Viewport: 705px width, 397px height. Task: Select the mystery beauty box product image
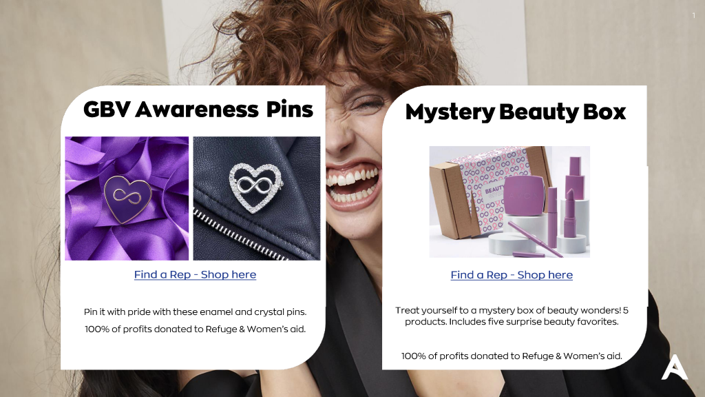(x=509, y=202)
